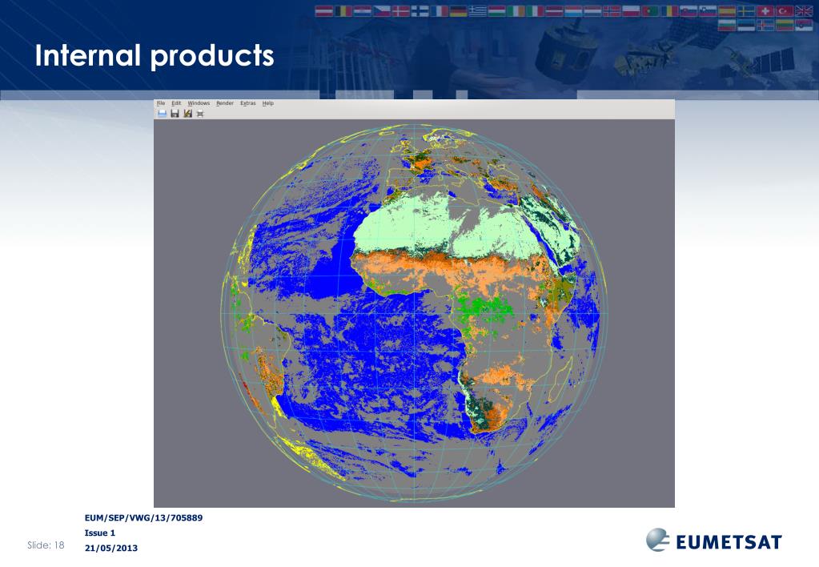Click the date 21/05/2013

pos(111,549)
